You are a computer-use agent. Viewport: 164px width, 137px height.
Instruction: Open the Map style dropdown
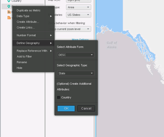tap(79, 1)
